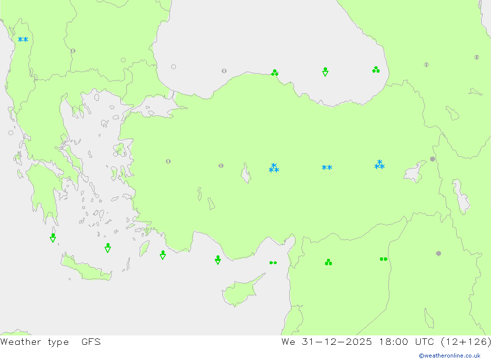Click the 'We 31-12-2025' date text

[327, 341]
